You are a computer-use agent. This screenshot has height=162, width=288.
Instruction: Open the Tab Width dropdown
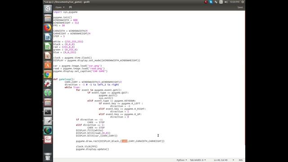click(198, 160)
